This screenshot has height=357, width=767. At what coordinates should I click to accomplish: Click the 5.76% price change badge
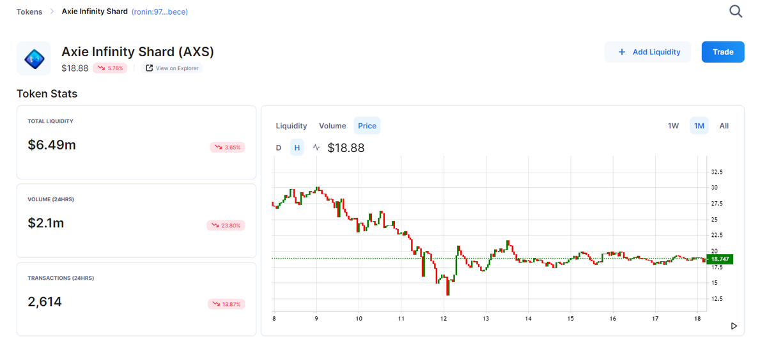point(111,68)
